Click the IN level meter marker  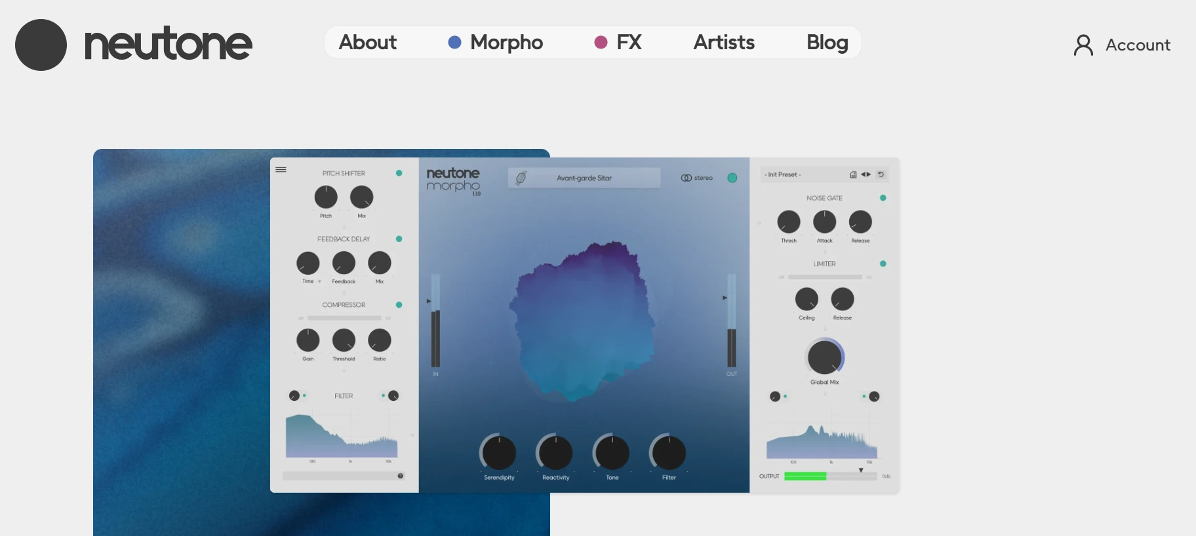(x=429, y=301)
